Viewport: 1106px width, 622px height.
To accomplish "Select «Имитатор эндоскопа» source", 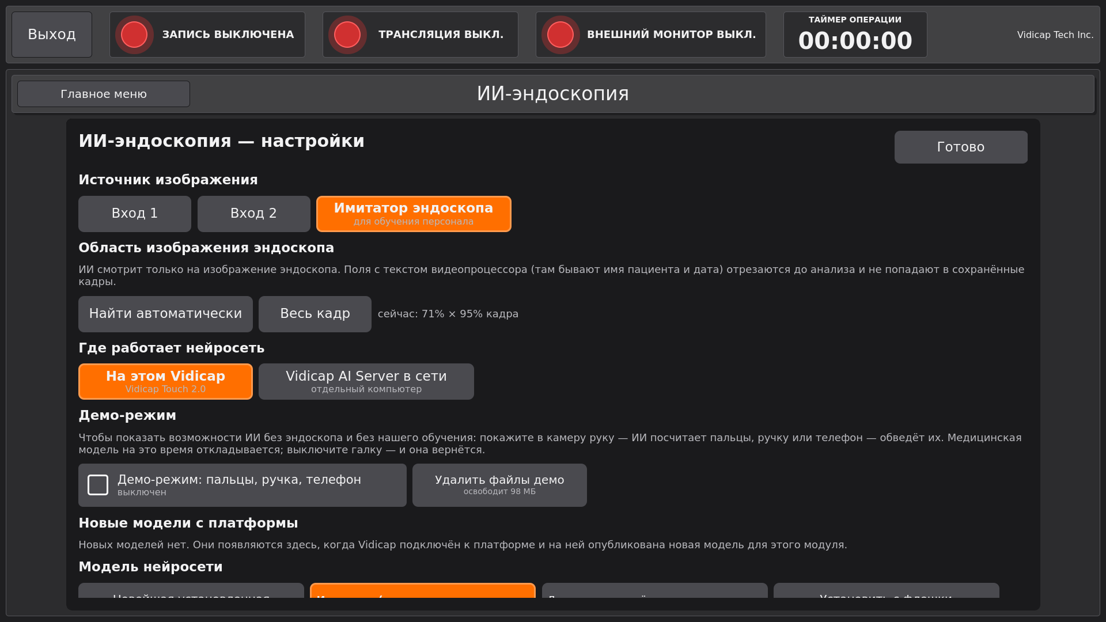I will (414, 214).
